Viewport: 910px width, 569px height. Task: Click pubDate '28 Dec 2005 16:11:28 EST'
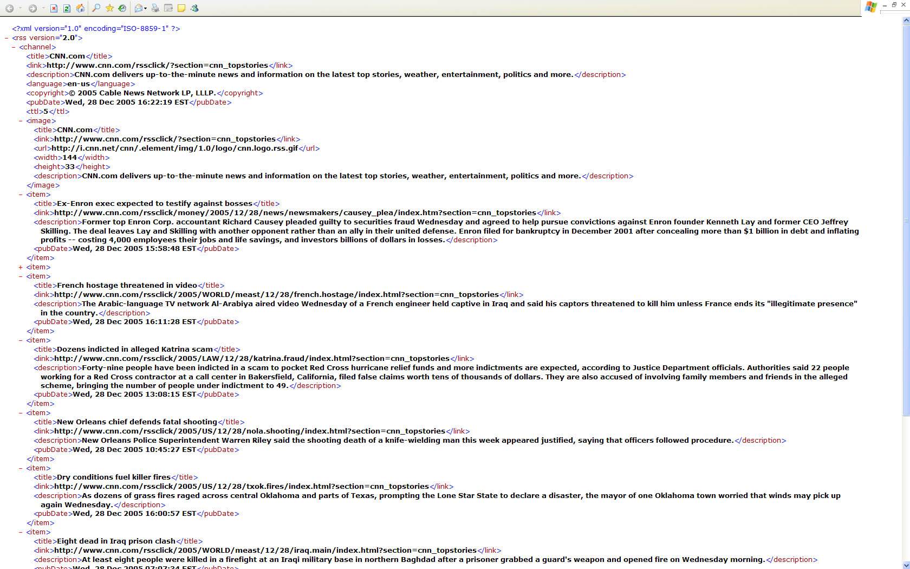pos(134,322)
